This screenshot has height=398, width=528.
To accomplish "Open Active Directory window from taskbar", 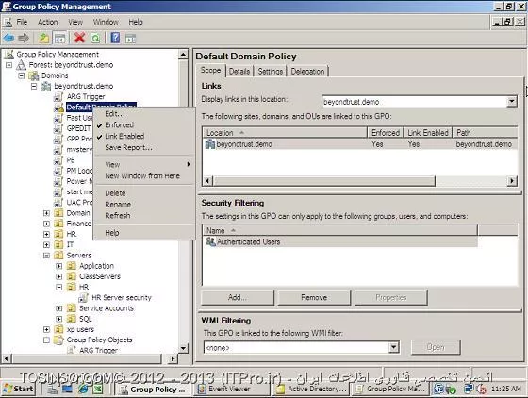I will (x=312, y=389).
